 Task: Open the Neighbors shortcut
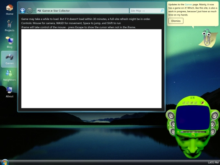(9, 76)
